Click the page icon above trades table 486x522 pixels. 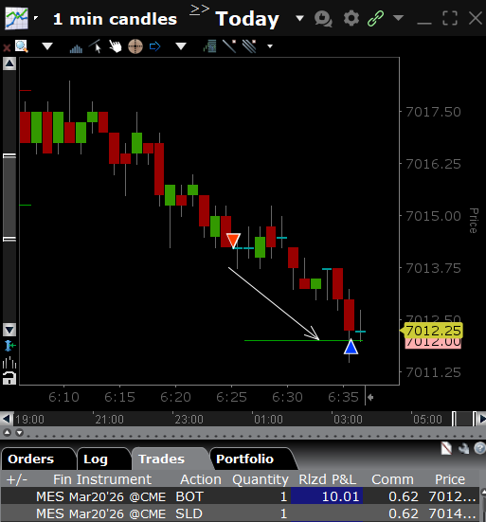[x=445, y=448]
